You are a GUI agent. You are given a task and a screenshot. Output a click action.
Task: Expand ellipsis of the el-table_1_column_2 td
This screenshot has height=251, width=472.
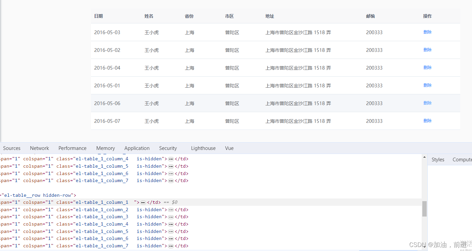pyautogui.click(x=171, y=210)
